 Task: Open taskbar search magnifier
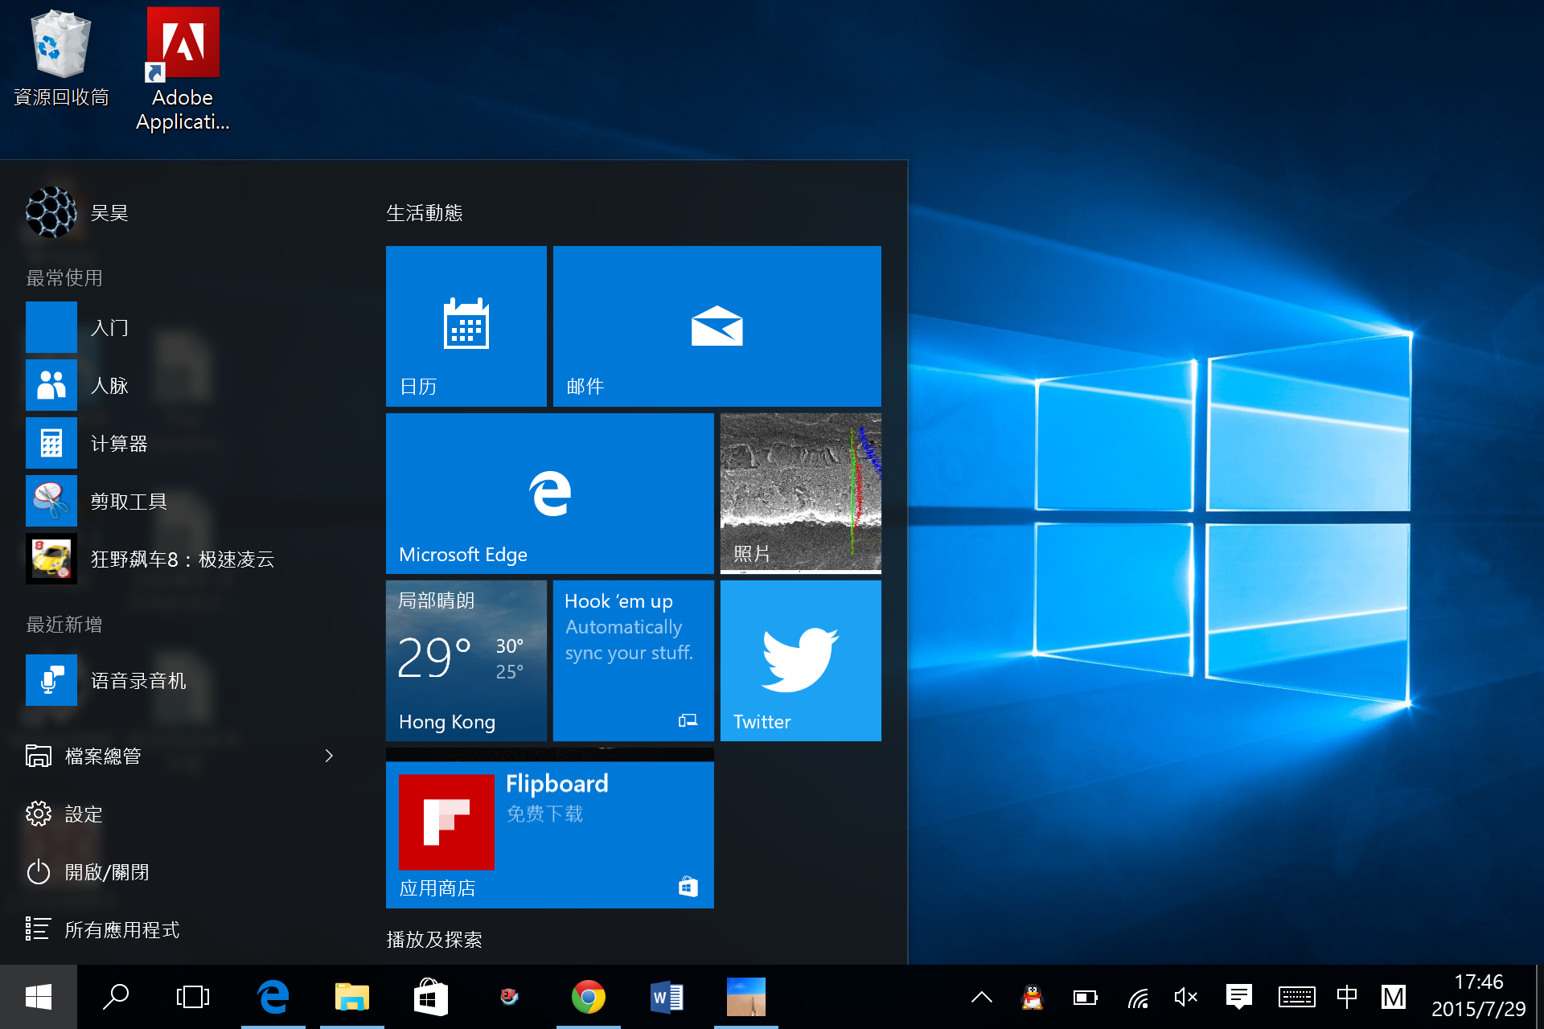[x=116, y=997]
